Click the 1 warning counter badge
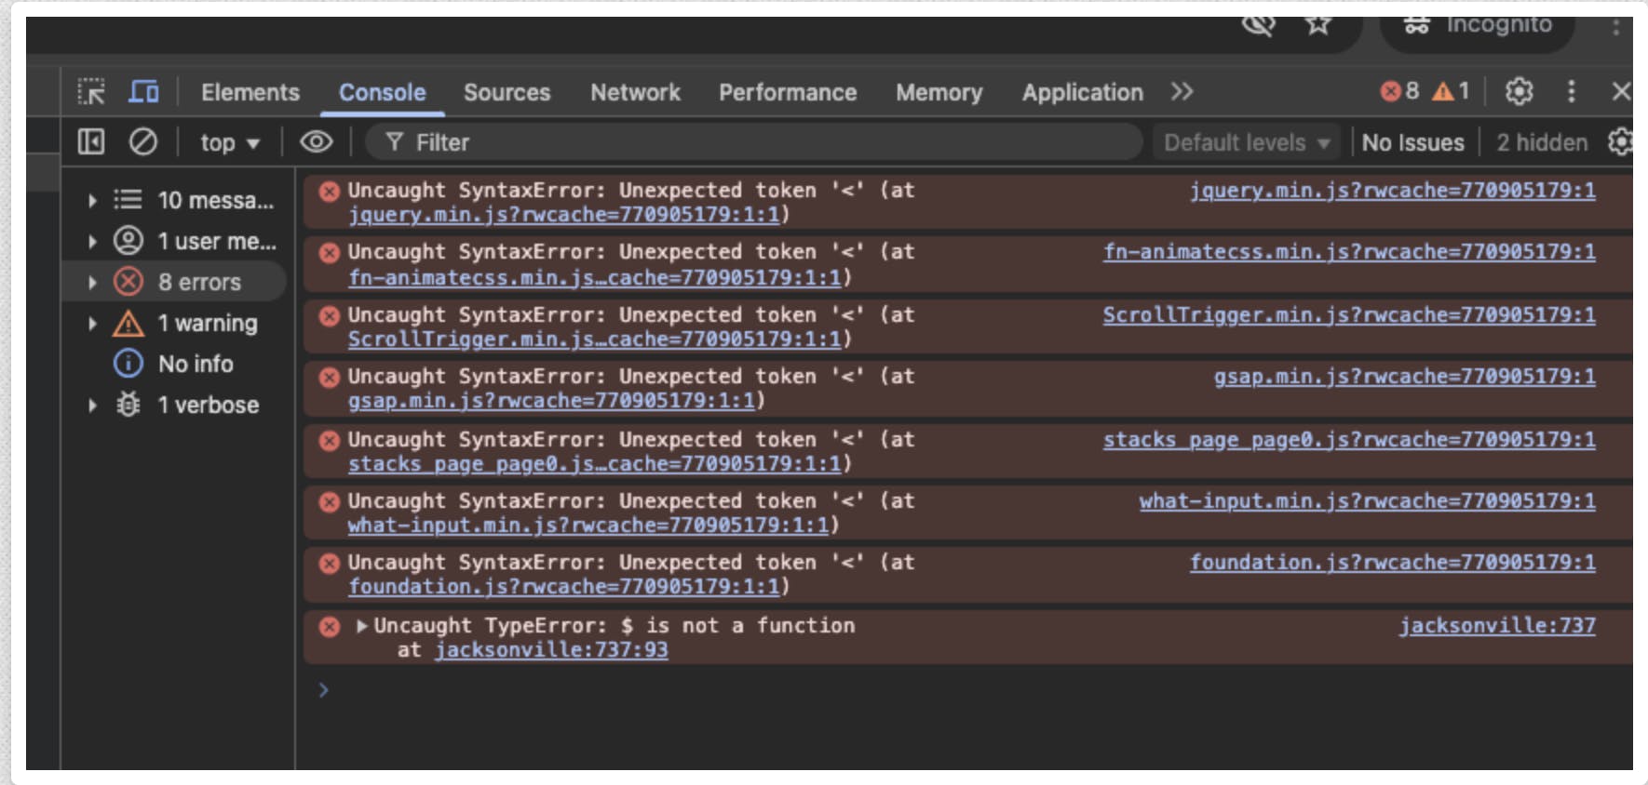The height and width of the screenshot is (785, 1648). pos(1451,91)
